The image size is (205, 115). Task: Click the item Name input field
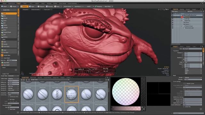pyautogui.click(x=192, y=49)
